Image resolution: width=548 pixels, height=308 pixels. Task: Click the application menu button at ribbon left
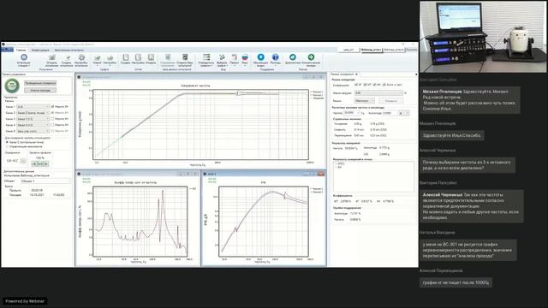pos(7,50)
